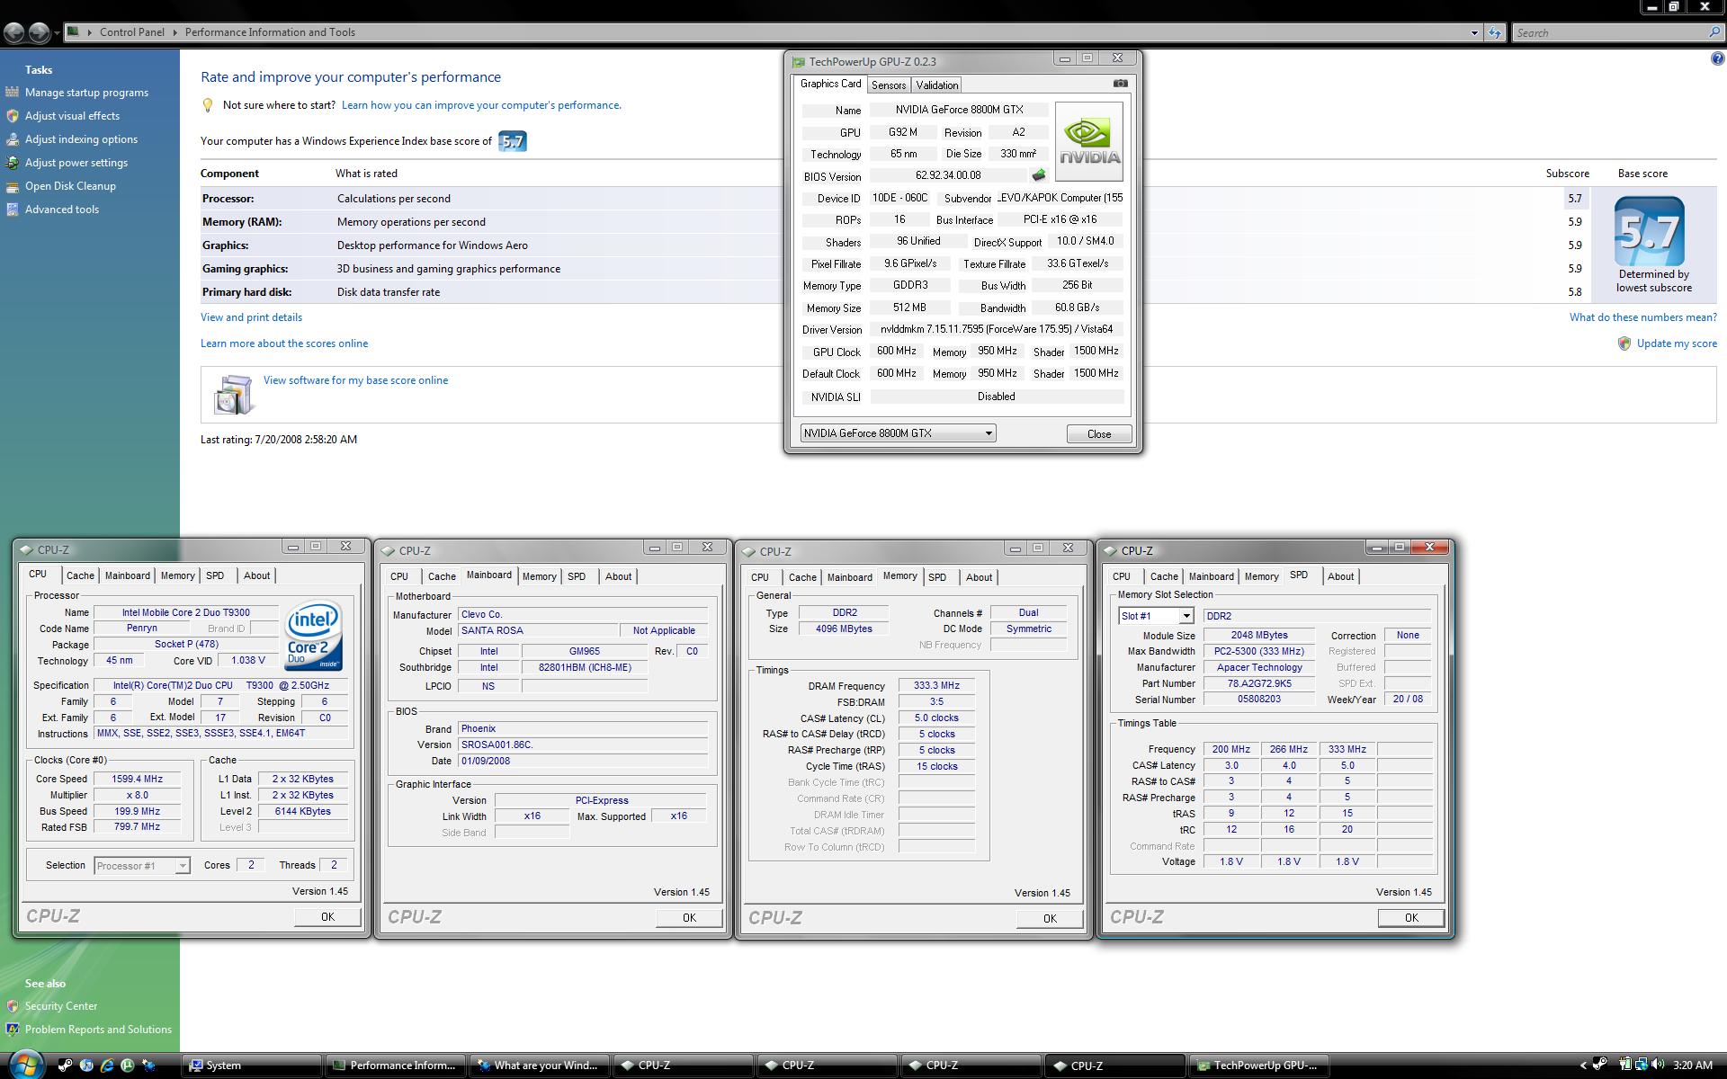Viewport: 1727px width, 1079px height.
Task: Open the address bar history dropdown arrow
Action: coord(1474,32)
